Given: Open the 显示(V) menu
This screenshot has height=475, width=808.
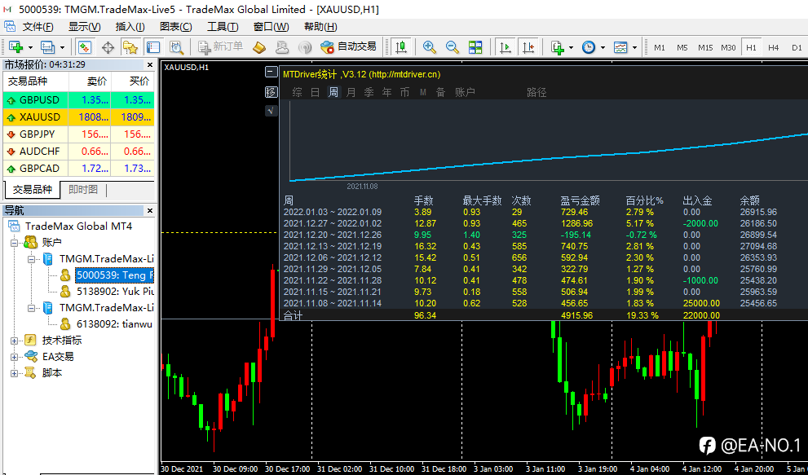Looking at the screenshot, I should [85, 27].
